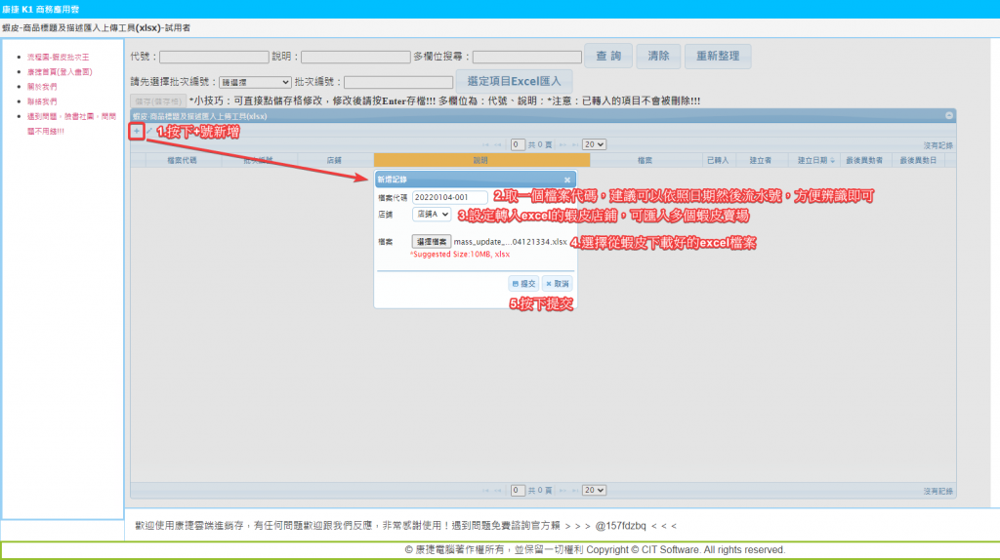This screenshot has height=560, width=1000.
Task: Click the 查詢 search button
Action: pos(608,56)
